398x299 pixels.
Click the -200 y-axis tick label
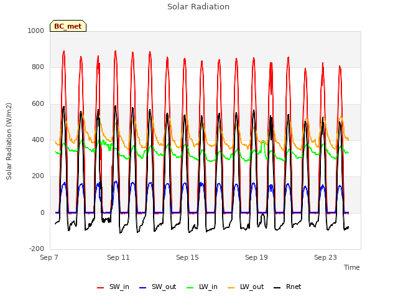(x=37, y=249)
